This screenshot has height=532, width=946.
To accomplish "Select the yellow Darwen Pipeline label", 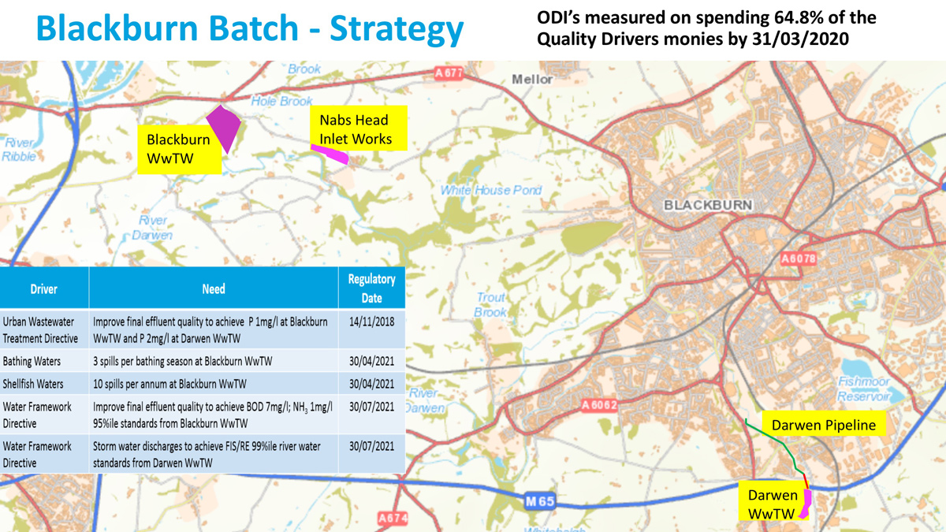I will (824, 426).
